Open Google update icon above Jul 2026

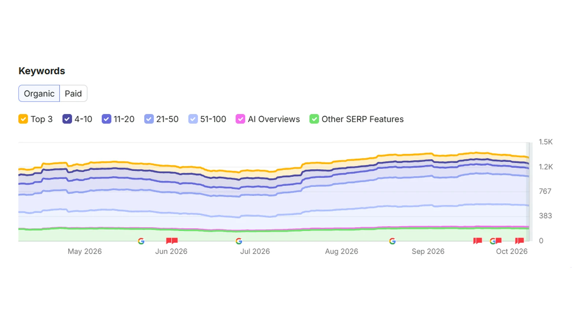coord(239,241)
